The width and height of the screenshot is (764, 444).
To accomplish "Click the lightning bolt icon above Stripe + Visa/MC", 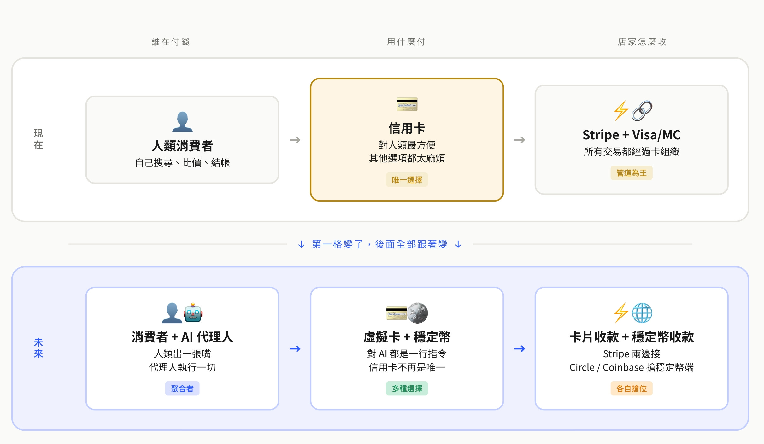I will 621,111.
